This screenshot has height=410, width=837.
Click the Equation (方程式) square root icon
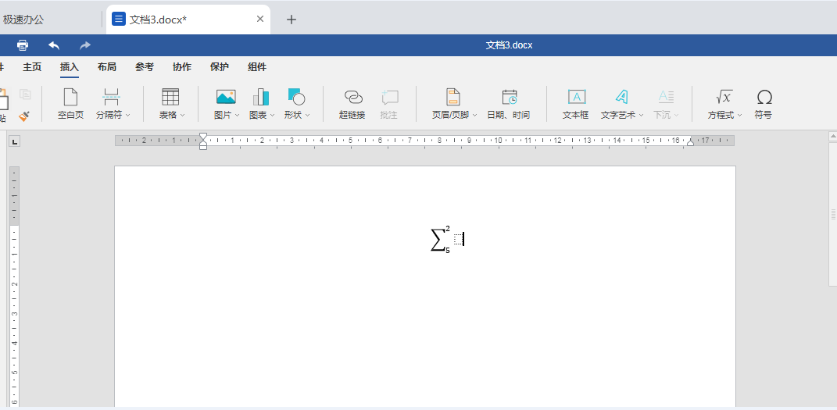[x=724, y=97]
